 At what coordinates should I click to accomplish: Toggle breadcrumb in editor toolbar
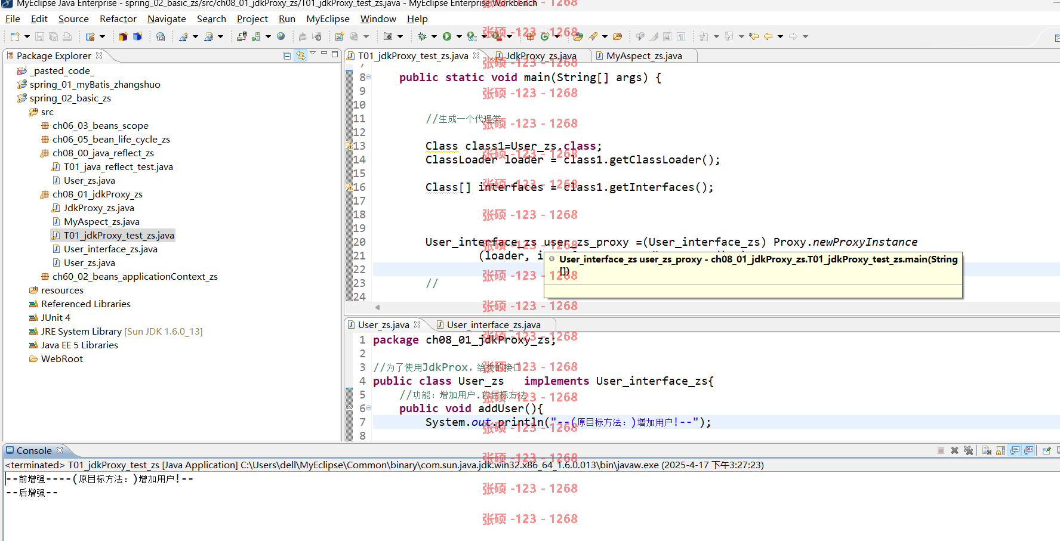(640, 36)
